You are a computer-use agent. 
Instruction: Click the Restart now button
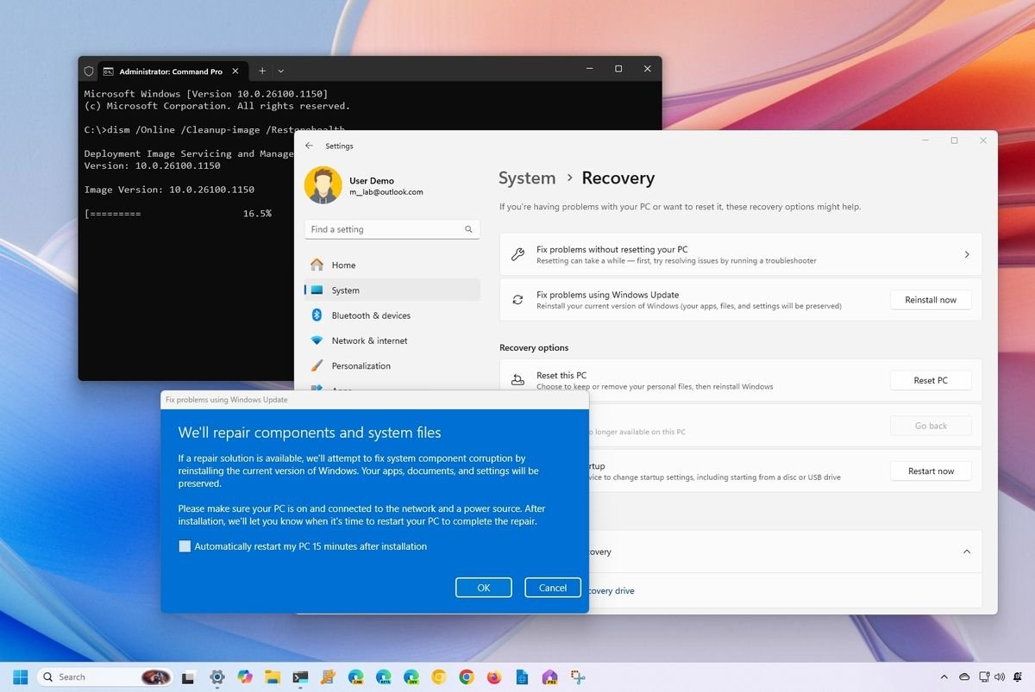931,471
